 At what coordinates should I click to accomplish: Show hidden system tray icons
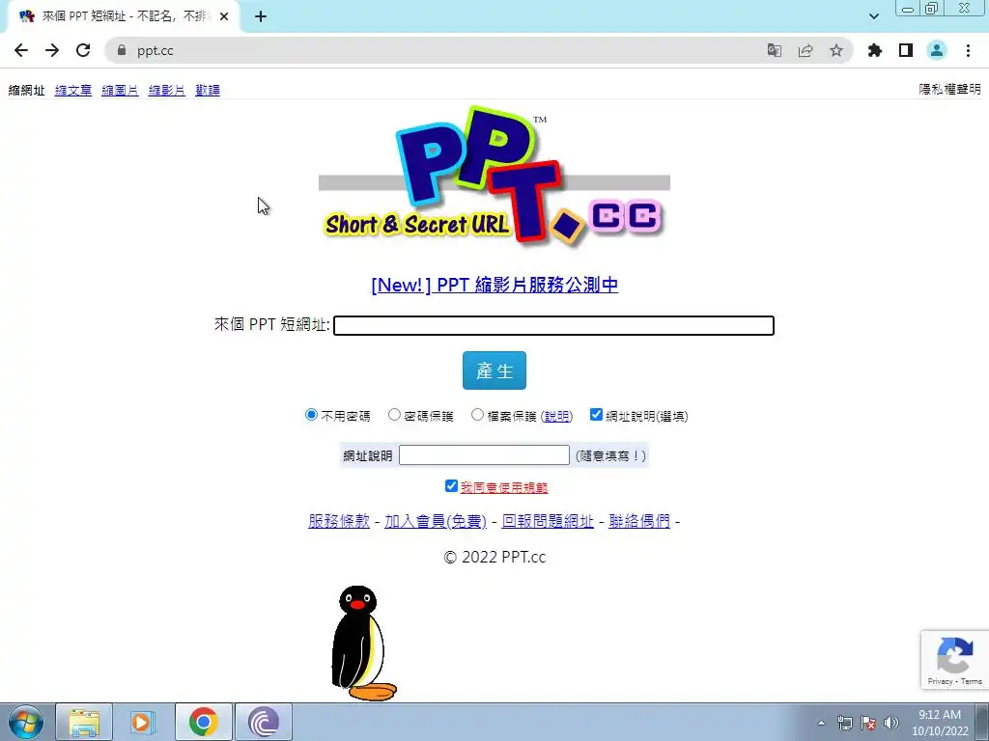point(821,723)
